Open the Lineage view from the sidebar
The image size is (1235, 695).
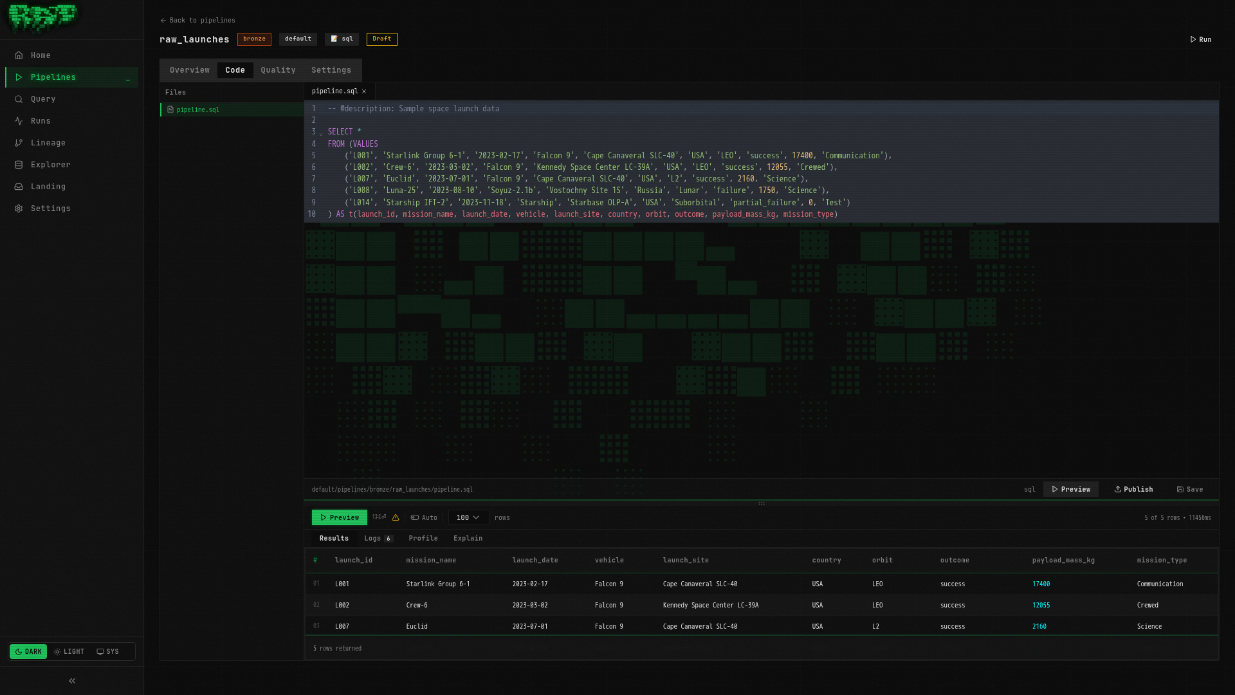19,142
